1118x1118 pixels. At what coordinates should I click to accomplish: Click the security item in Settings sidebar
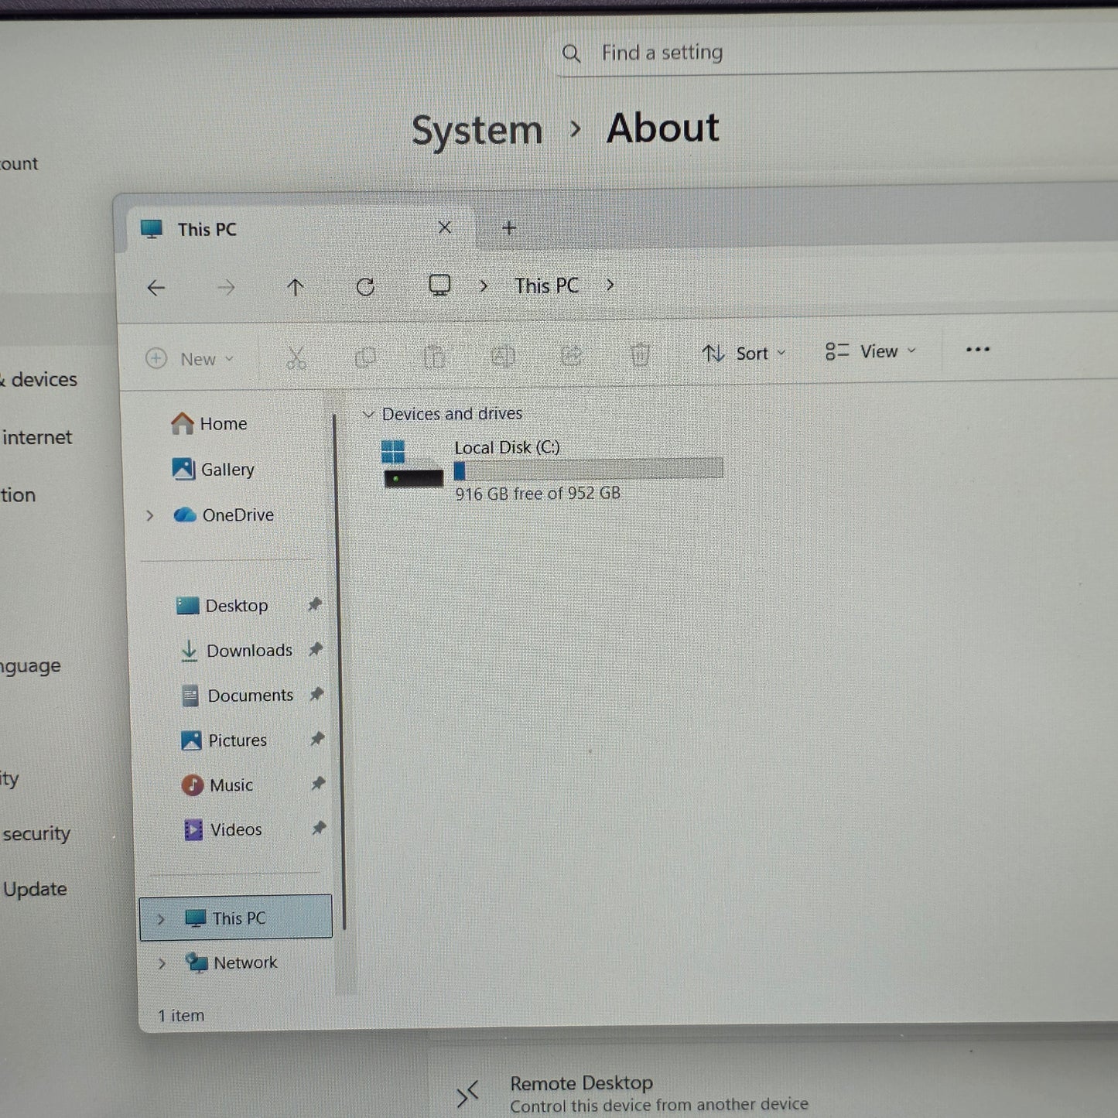pos(36,833)
